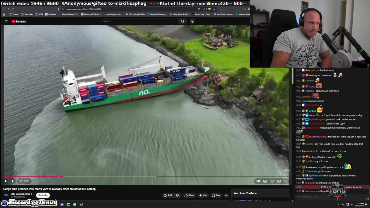
Task: Click the Send message chat input
Action: (330, 197)
